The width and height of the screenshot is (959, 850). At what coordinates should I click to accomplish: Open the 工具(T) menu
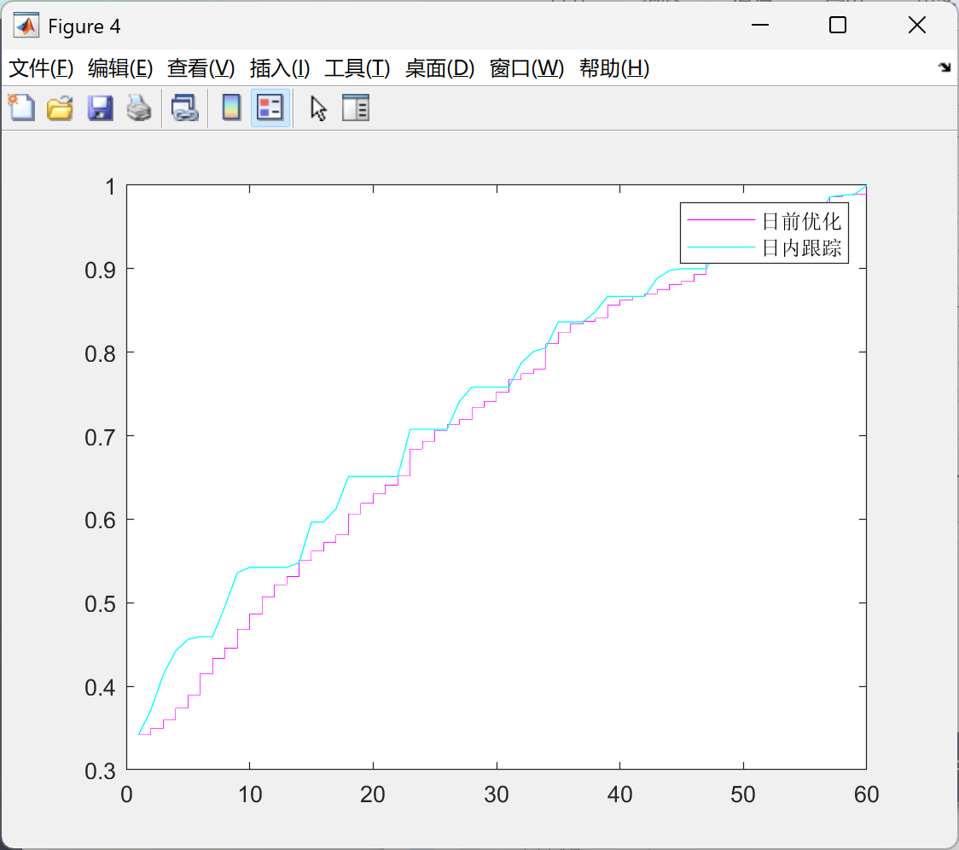pos(357,68)
